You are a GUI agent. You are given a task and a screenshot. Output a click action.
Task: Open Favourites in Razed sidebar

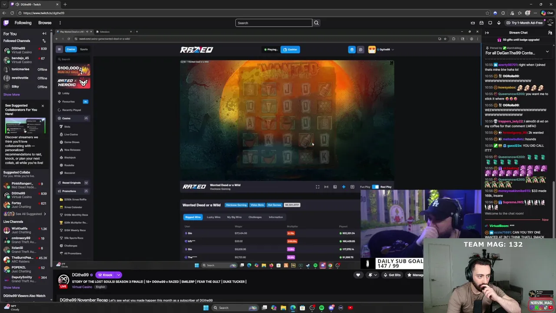(x=73, y=101)
